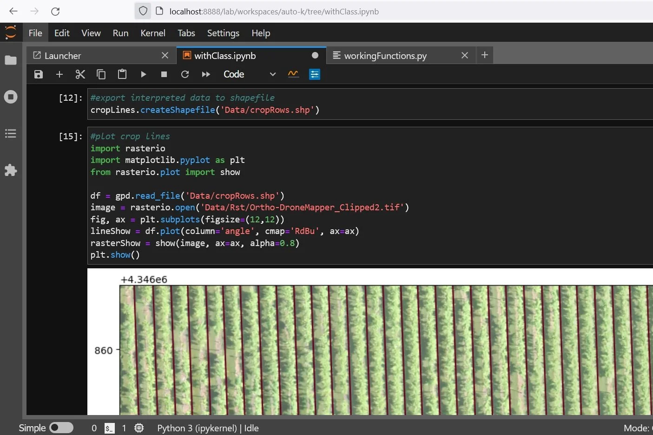Image resolution: width=653 pixels, height=435 pixels.
Task: Open the file browser in the sidebar
Action: [x=11, y=60]
